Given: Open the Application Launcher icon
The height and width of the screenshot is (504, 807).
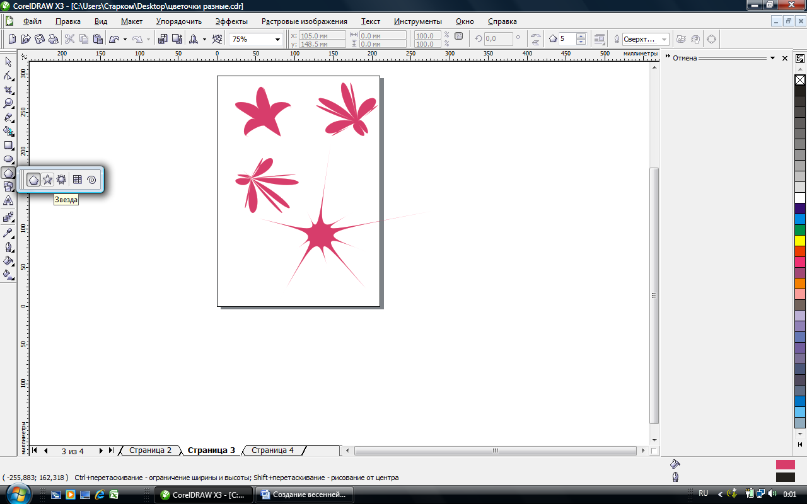Looking at the screenshot, I should click(194, 39).
